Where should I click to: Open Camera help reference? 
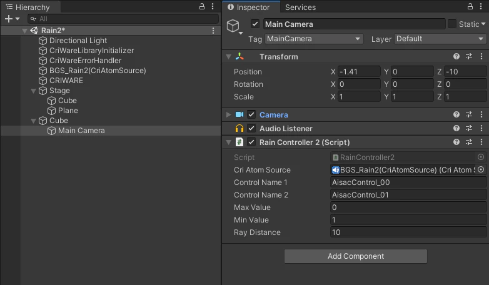[x=456, y=114]
